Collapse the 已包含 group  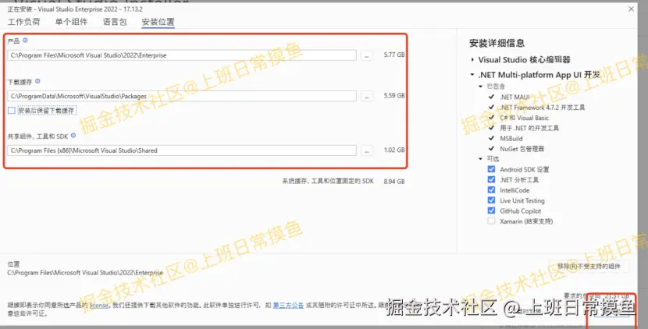pos(480,87)
